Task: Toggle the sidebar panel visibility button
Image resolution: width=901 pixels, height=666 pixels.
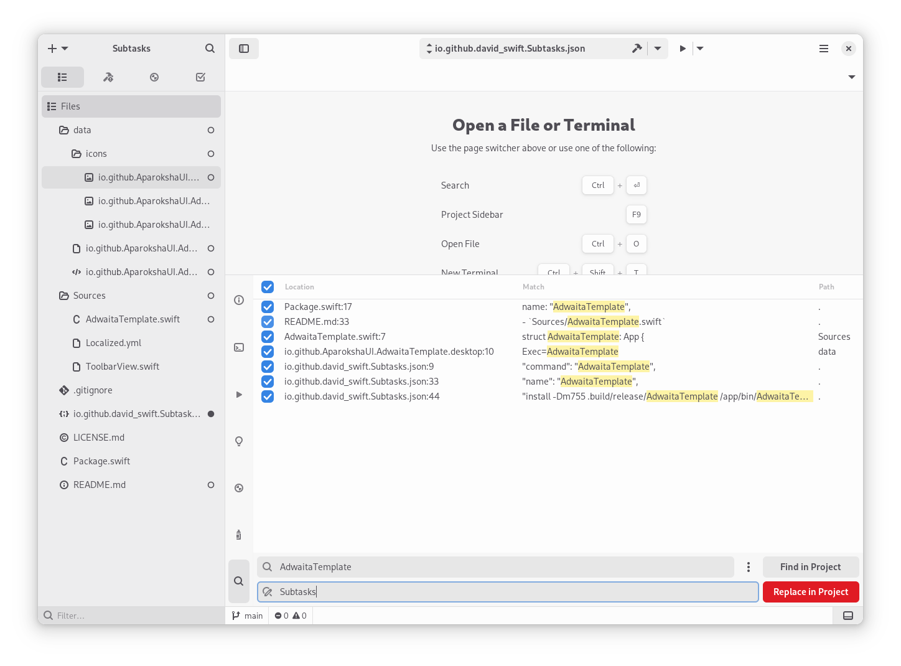Action: tap(244, 49)
